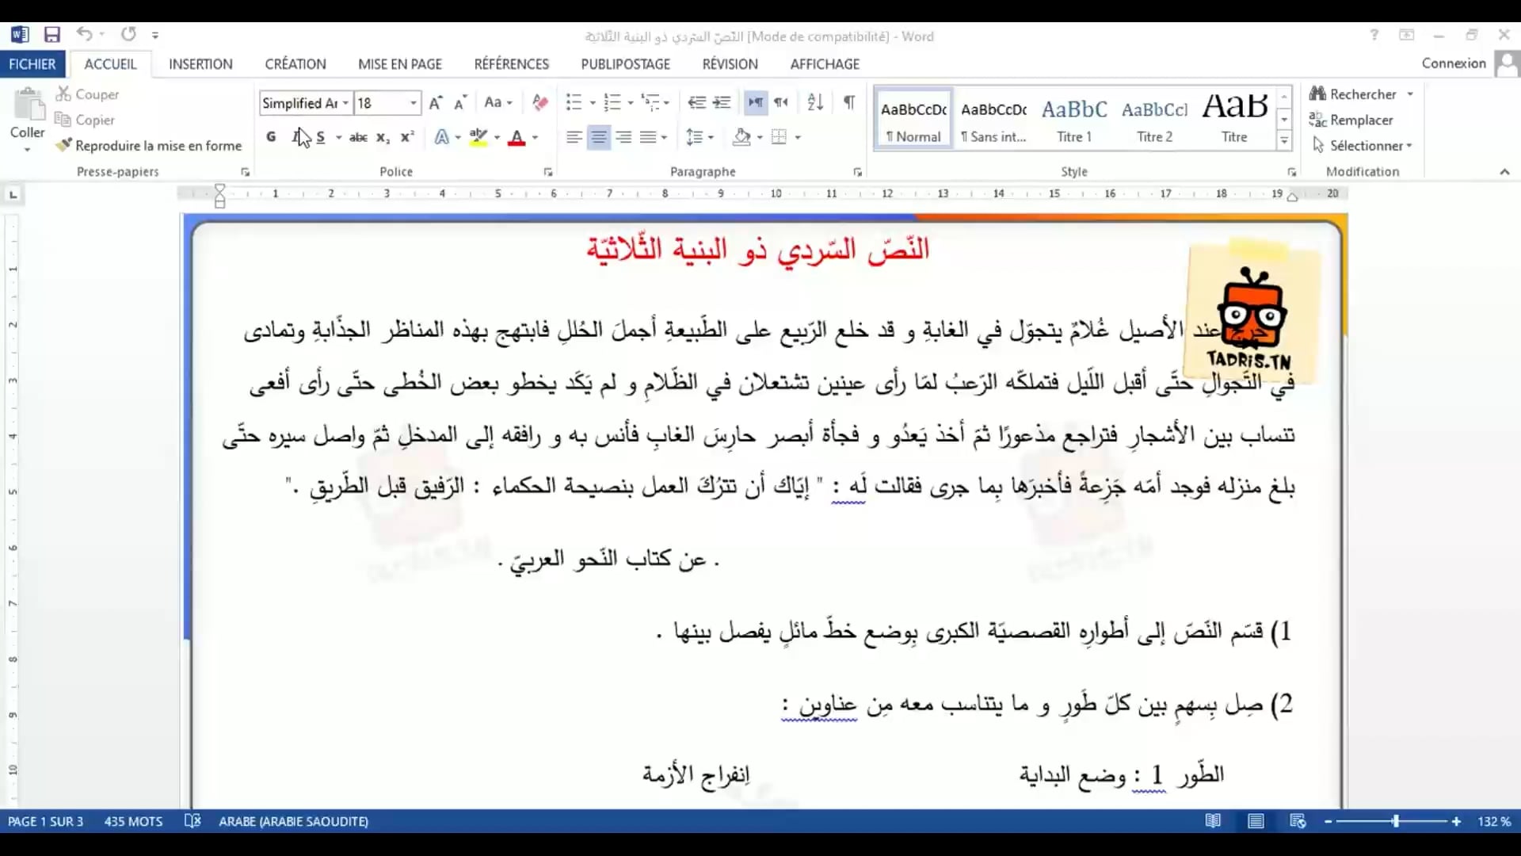Apply the Titre 1 style thumbnail
This screenshot has height=856, width=1521.
1074,119
